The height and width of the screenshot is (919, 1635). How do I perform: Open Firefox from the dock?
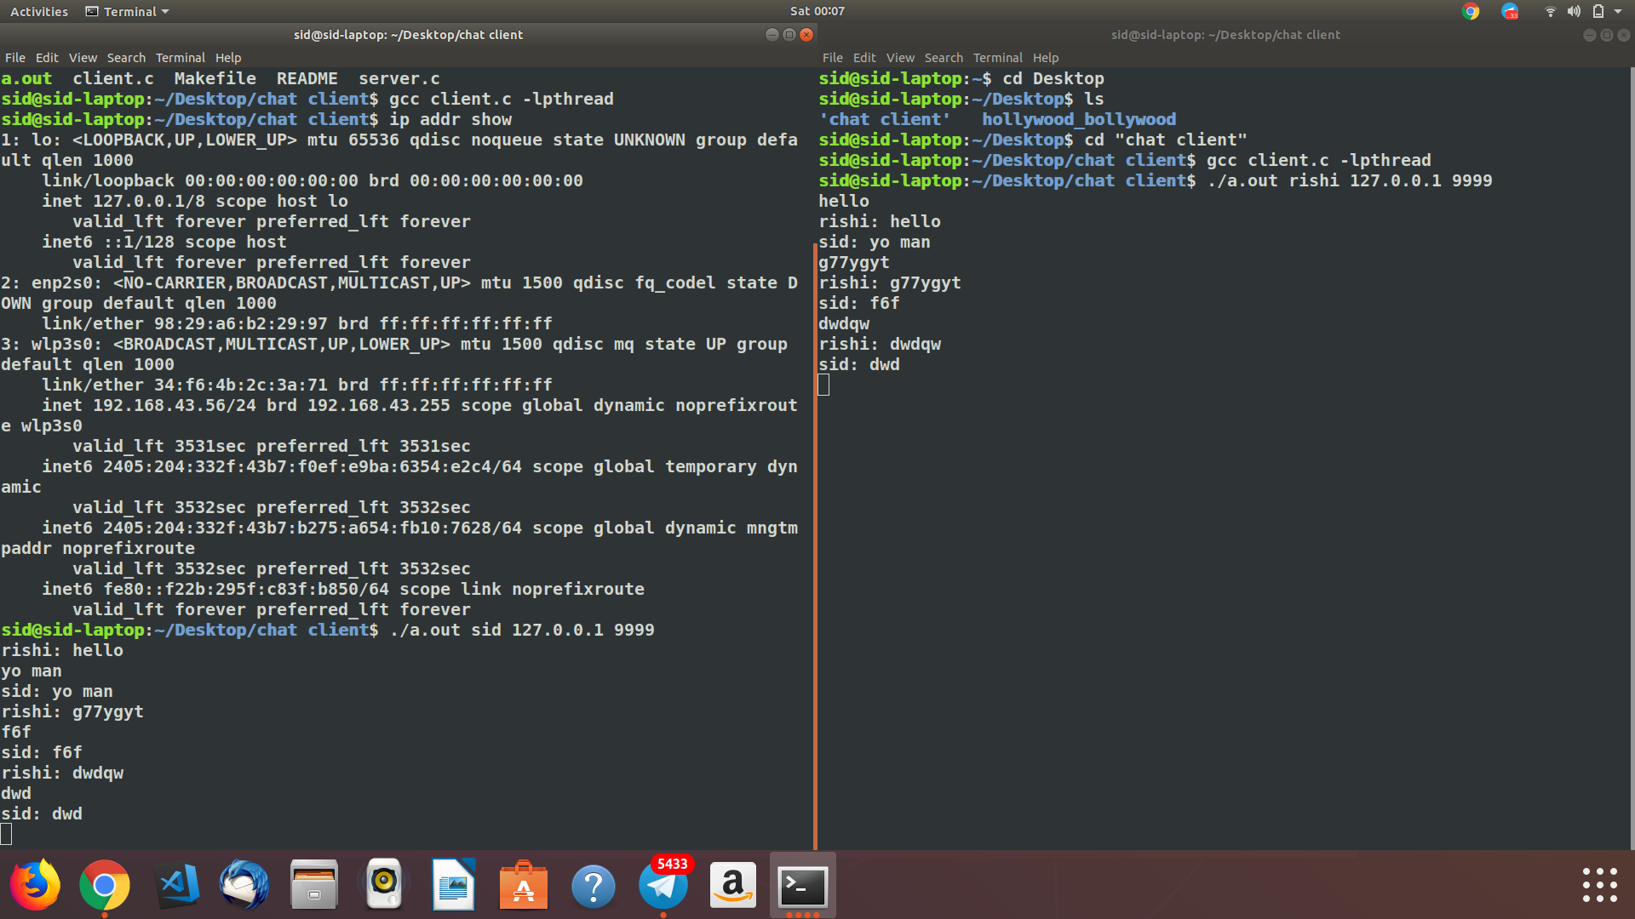click(35, 886)
